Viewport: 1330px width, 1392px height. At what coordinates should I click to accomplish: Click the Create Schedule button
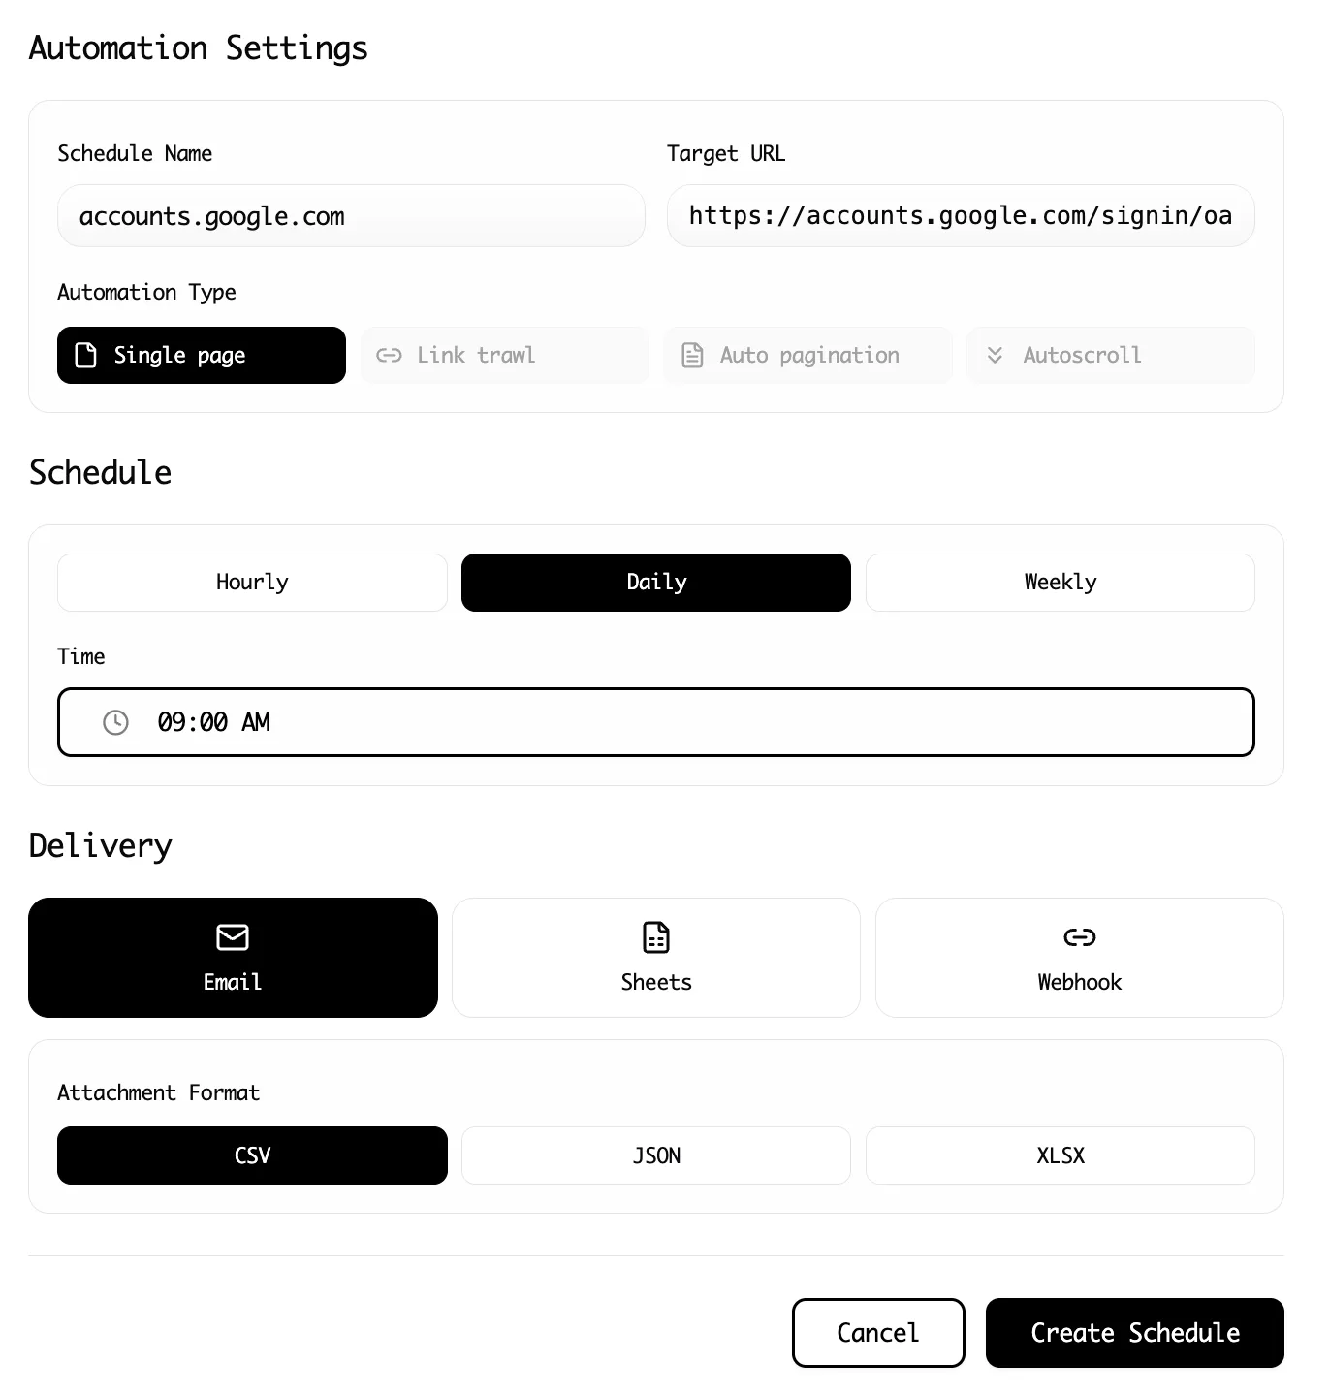click(x=1134, y=1333)
